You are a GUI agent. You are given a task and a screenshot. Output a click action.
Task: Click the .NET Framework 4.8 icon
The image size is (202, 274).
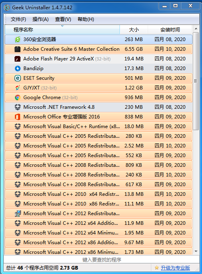[18, 107]
